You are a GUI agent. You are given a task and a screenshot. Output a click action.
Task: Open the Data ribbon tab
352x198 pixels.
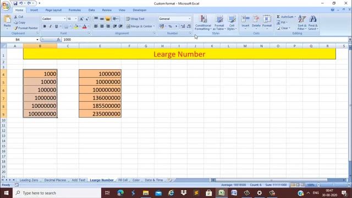tap(91, 10)
